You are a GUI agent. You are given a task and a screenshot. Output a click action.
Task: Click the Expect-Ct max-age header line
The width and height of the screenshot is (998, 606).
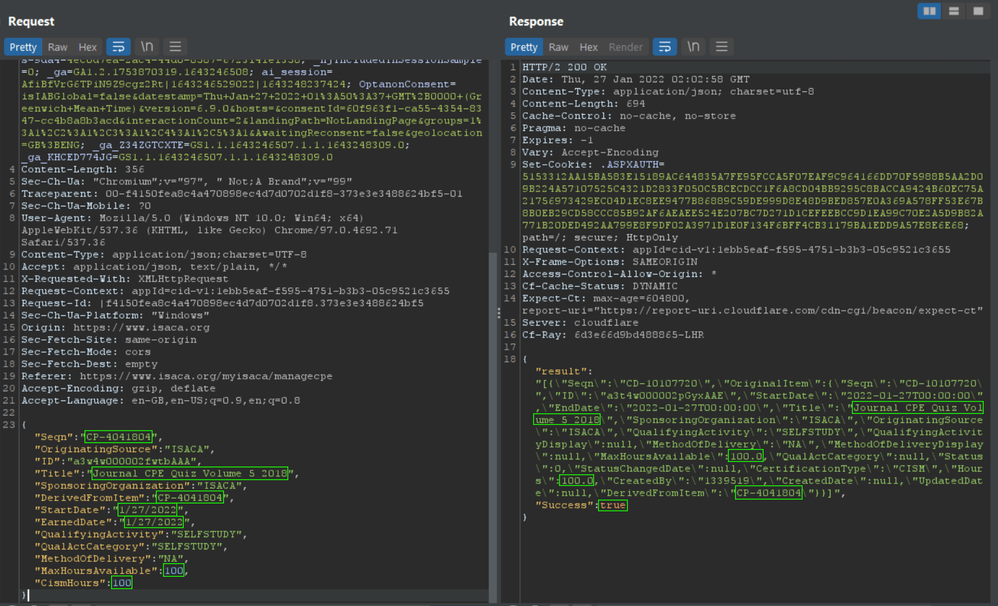tap(606, 298)
